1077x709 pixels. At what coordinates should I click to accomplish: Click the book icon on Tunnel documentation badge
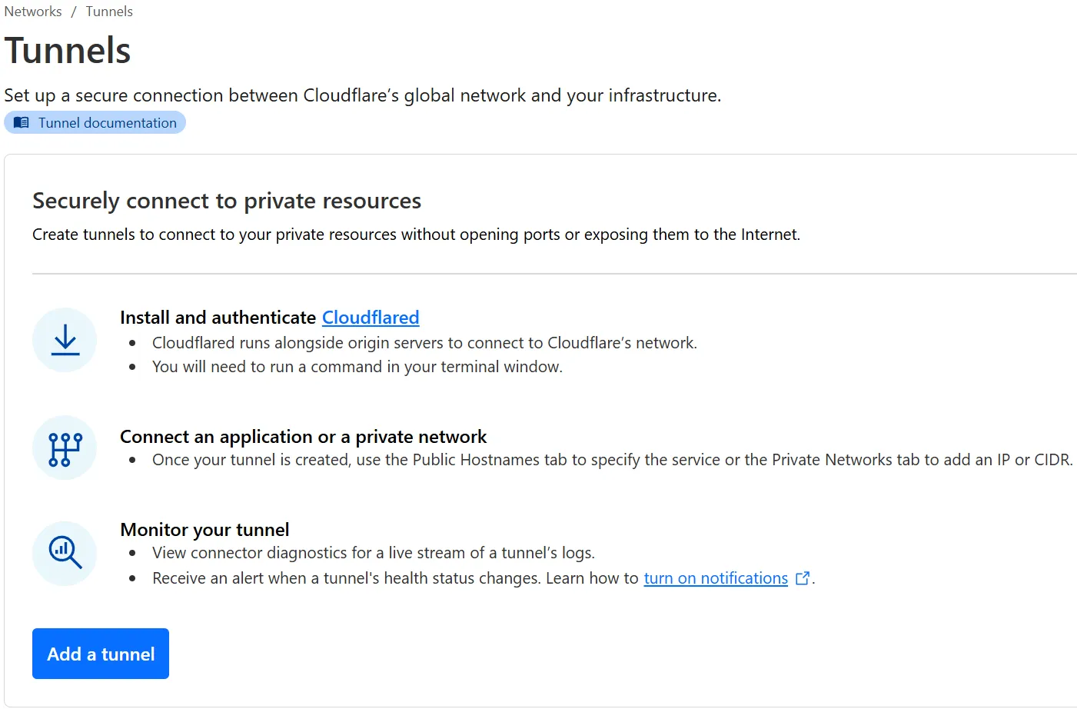pos(20,121)
